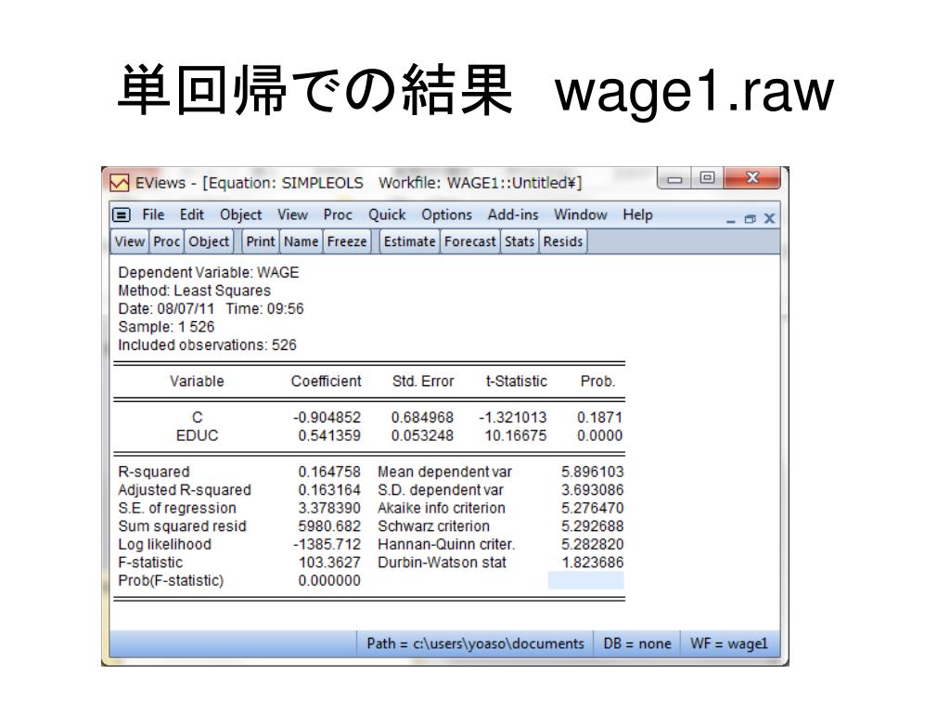
Task: Click the Proc button on equation toolbar
Action: (x=167, y=241)
